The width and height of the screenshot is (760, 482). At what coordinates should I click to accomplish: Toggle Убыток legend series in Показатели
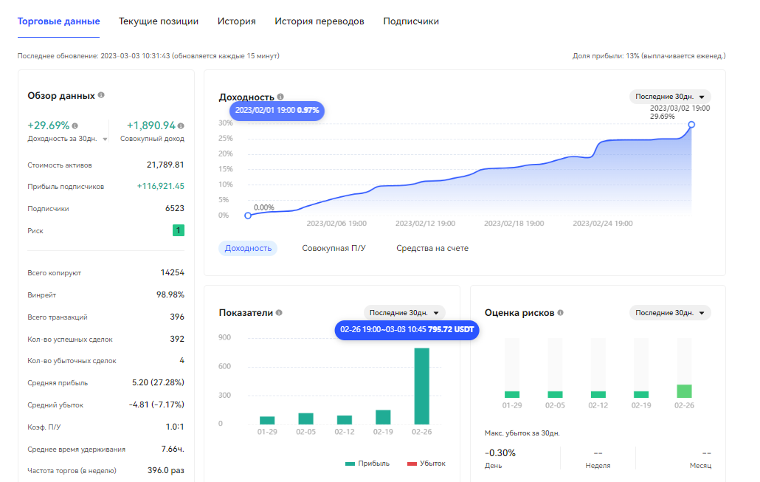point(426,464)
